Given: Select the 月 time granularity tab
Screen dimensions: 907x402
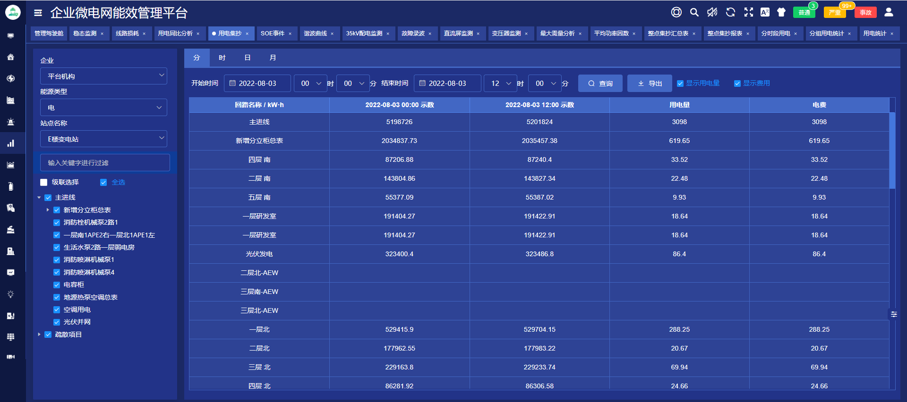Looking at the screenshot, I should coord(273,58).
